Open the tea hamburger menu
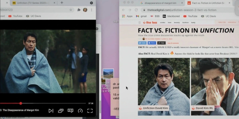 140,23
